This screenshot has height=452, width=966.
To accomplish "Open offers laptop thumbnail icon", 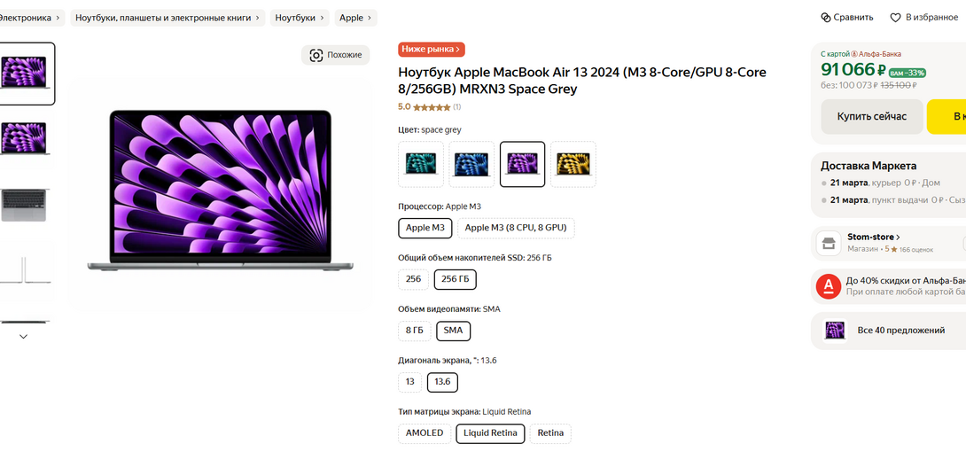I will click(x=835, y=331).
